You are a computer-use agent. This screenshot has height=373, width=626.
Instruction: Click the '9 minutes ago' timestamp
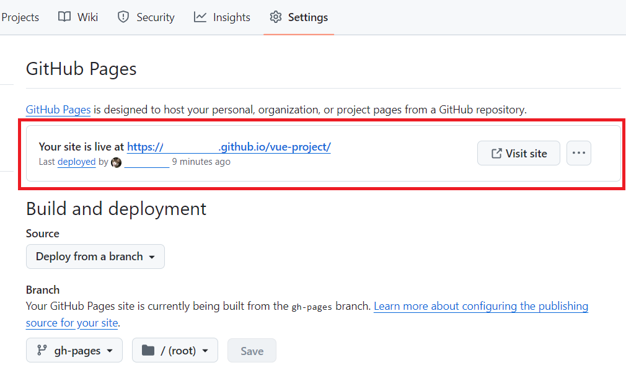tap(201, 162)
